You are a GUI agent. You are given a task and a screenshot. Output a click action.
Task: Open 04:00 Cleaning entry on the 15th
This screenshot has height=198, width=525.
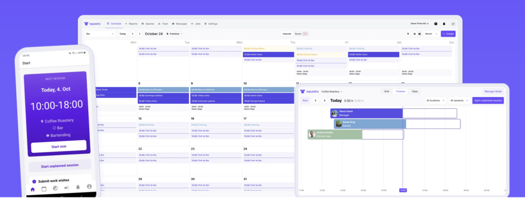pos(164,124)
